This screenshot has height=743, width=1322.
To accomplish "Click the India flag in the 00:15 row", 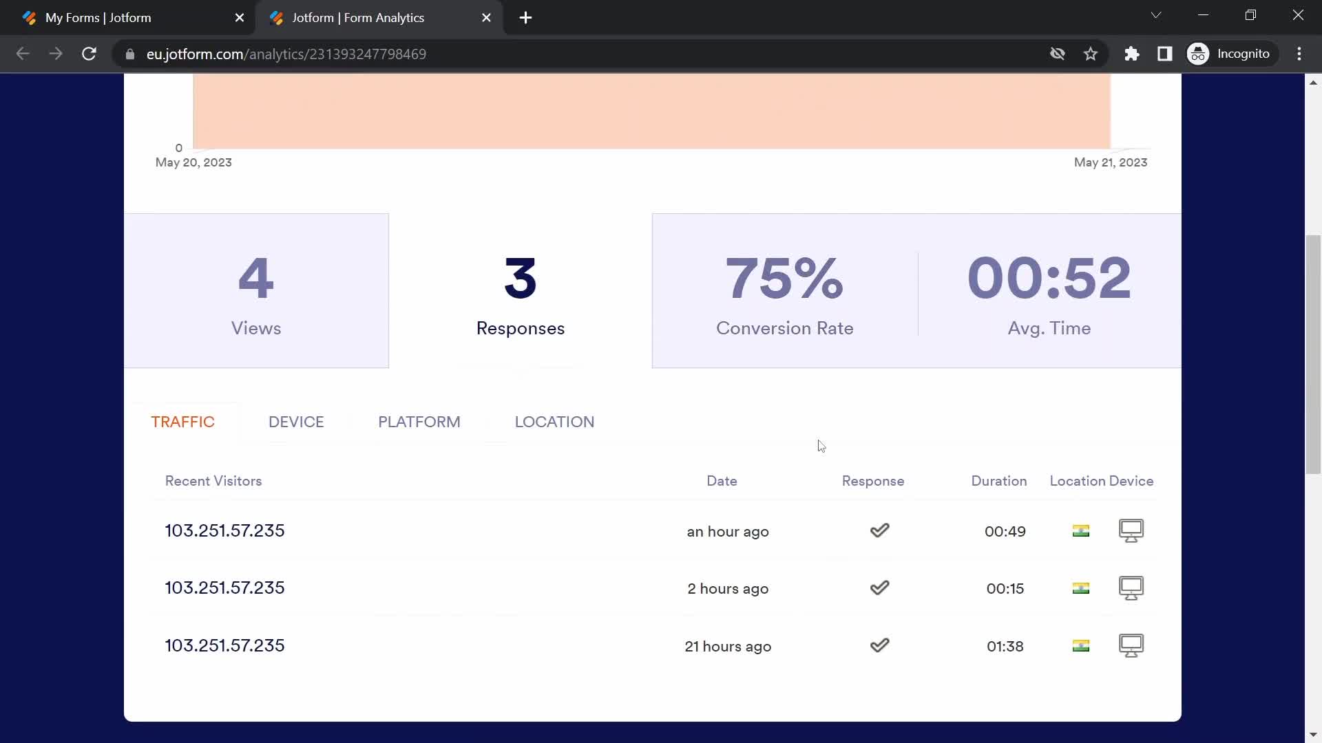I will coord(1081,588).
